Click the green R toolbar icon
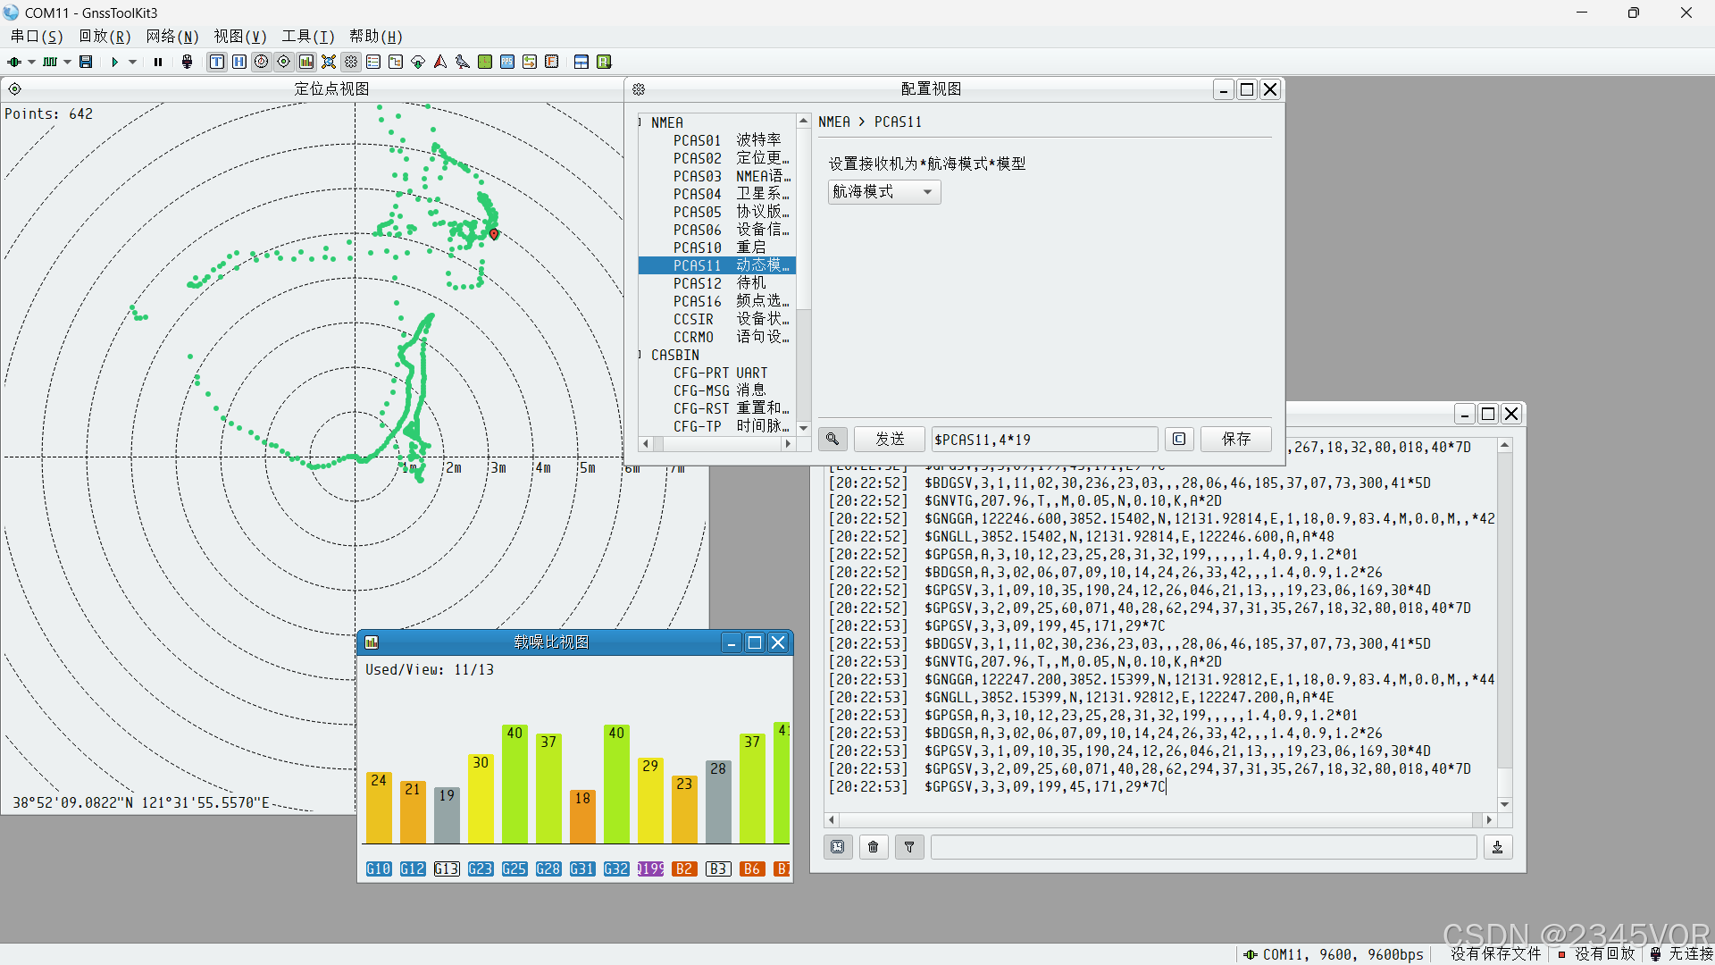Viewport: 1715px width, 965px height. click(x=604, y=62)
